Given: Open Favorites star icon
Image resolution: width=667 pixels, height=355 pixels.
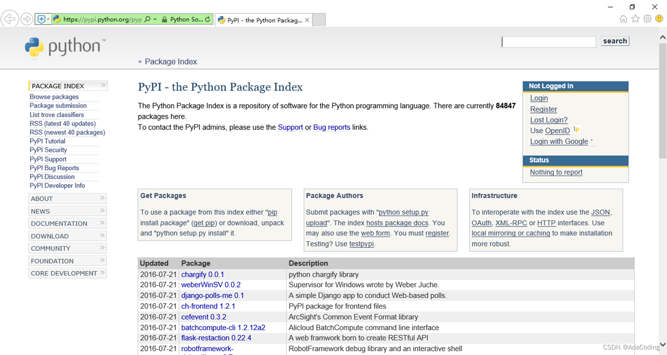Looking at the screenshot, I should point(635,19).
